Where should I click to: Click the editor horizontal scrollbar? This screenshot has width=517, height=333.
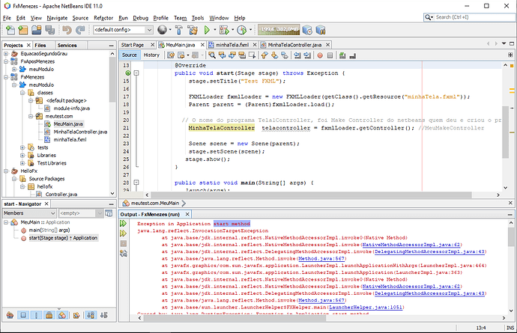[x=311, y=195]
